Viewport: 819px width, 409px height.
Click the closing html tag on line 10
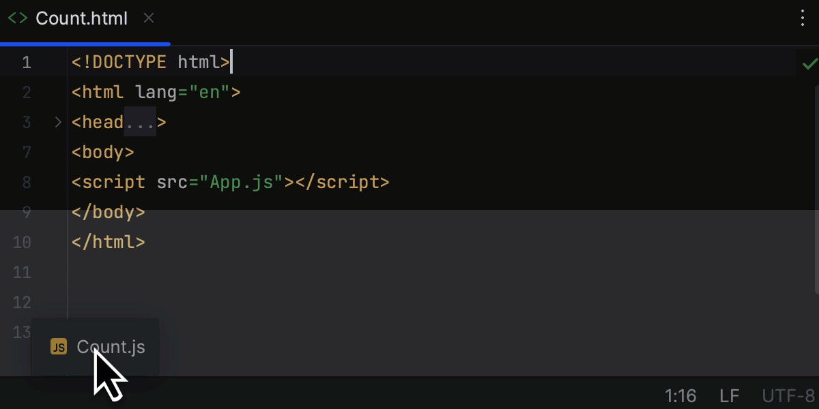pos(108,242)
